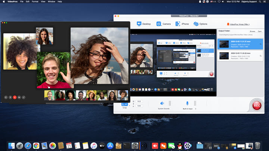Open the File menu
Image resolution: width=269 pixels, height=151 pixels.
(x=22, y=2)
